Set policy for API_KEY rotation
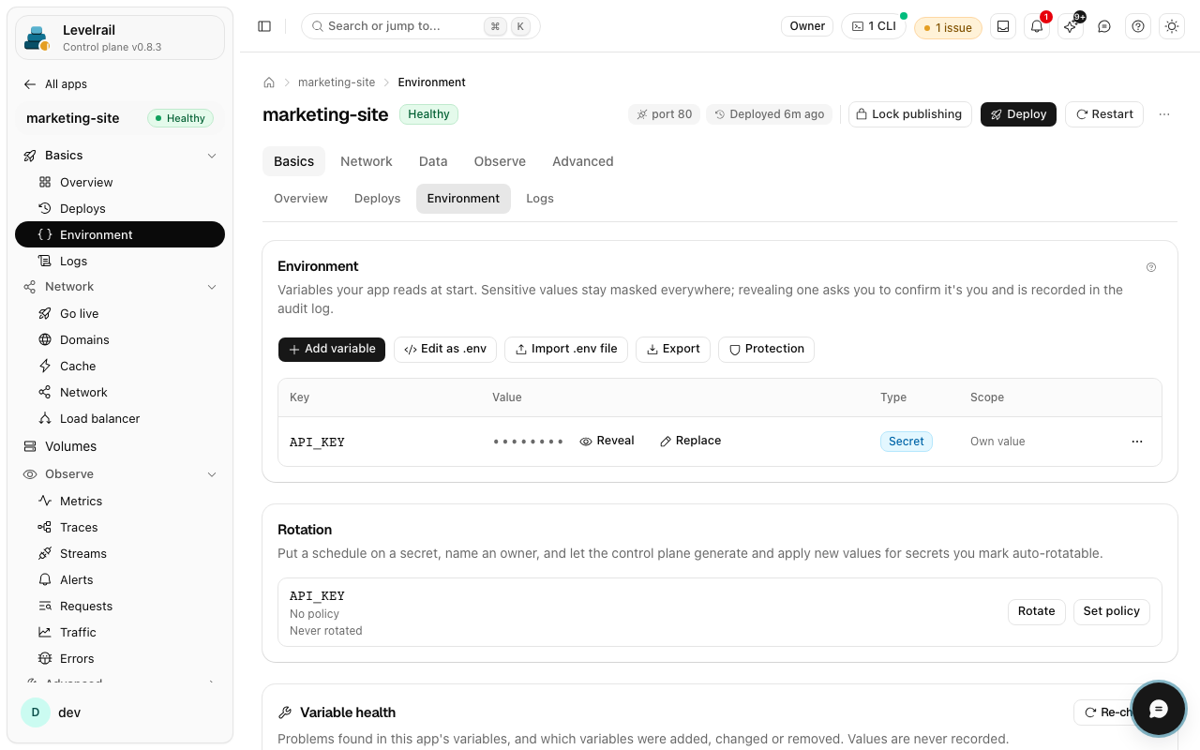 pos(1112,611)
